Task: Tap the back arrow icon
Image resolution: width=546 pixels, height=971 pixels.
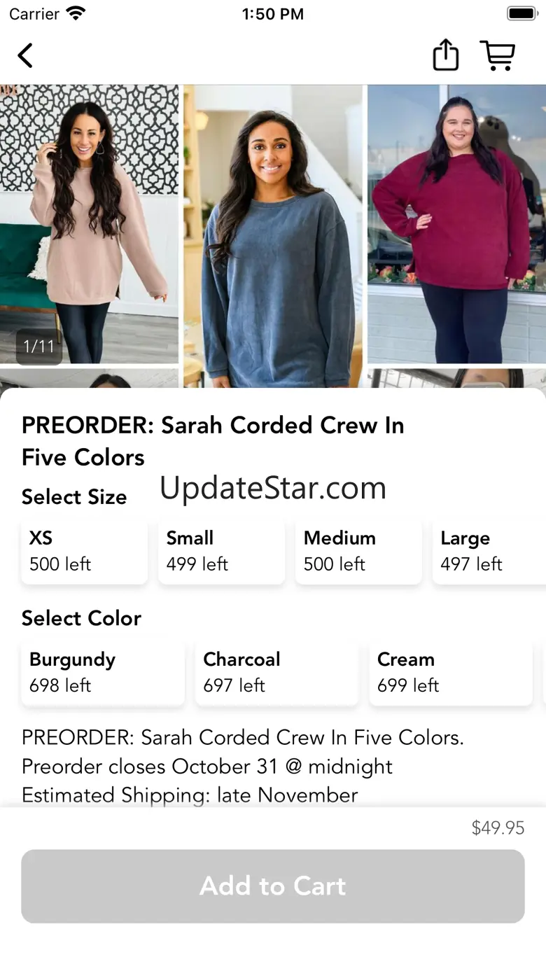Action: click(25, 55)
